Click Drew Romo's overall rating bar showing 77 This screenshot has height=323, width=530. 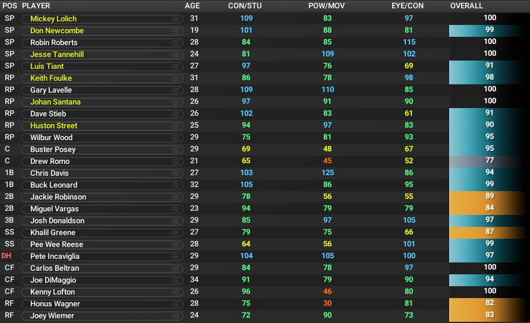489,161
